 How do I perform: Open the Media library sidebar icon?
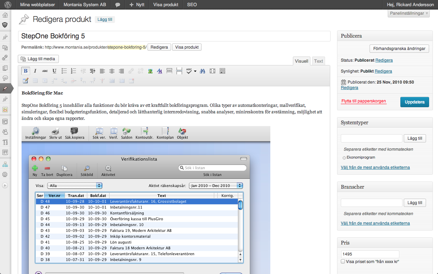coord(5,48)
